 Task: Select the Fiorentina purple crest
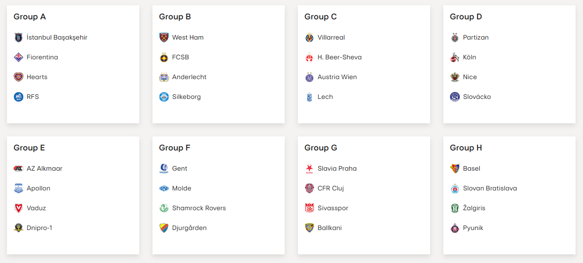point(19,57)
